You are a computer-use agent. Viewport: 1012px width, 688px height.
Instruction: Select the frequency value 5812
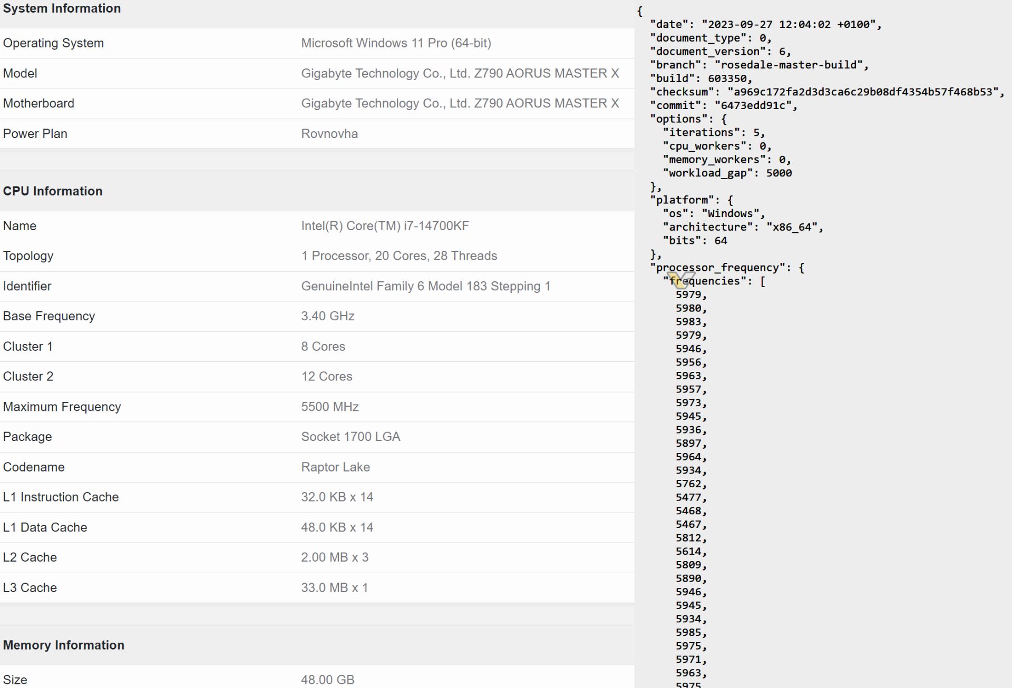point(688,538)
